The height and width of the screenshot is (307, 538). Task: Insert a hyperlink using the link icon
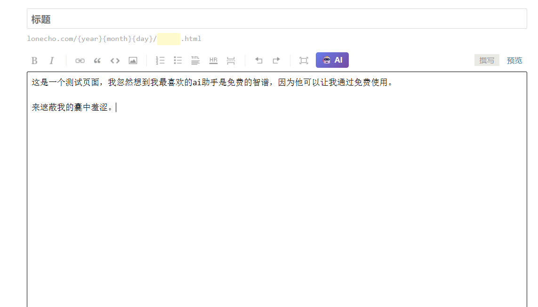(x=80, y=60)
